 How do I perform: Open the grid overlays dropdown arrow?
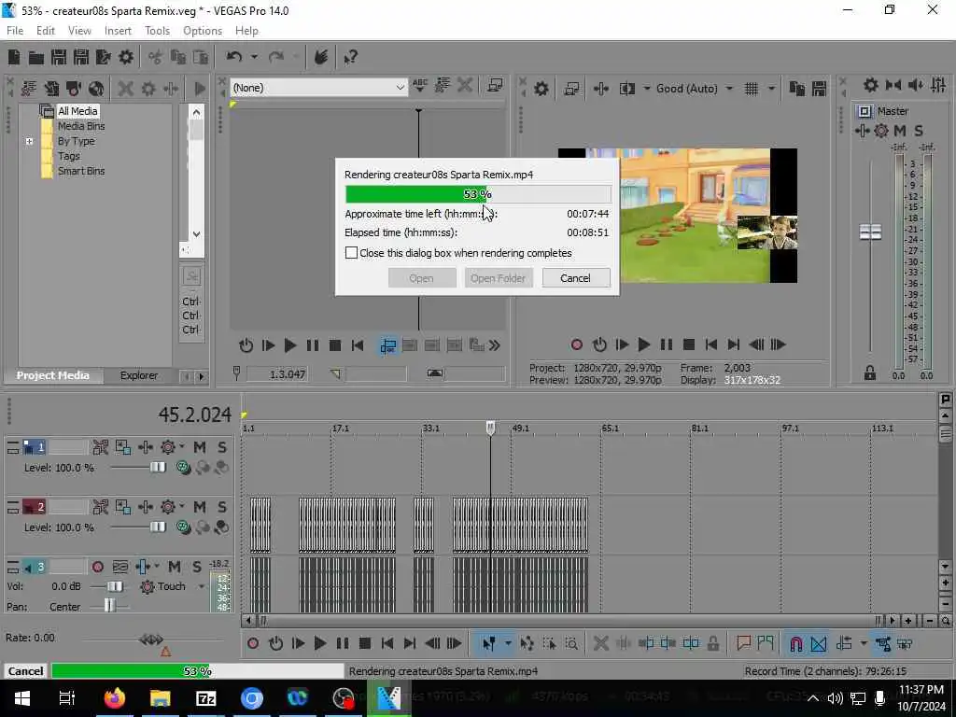tap(771, 89)
